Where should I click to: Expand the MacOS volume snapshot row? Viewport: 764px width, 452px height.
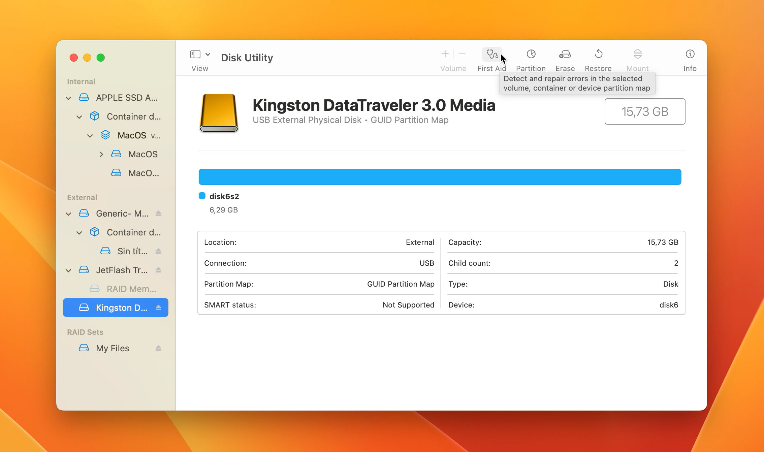tap(101, 154)
